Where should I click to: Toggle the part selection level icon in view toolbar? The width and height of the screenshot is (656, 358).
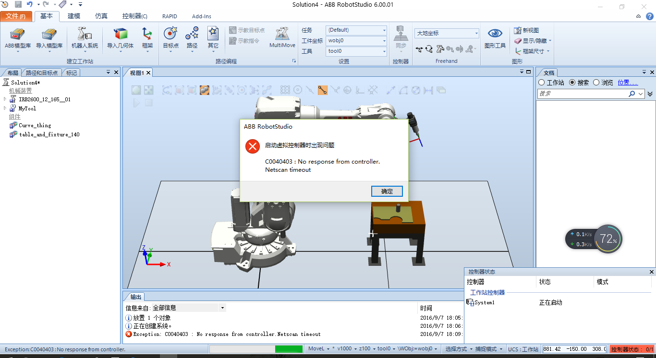click(205, 90)
